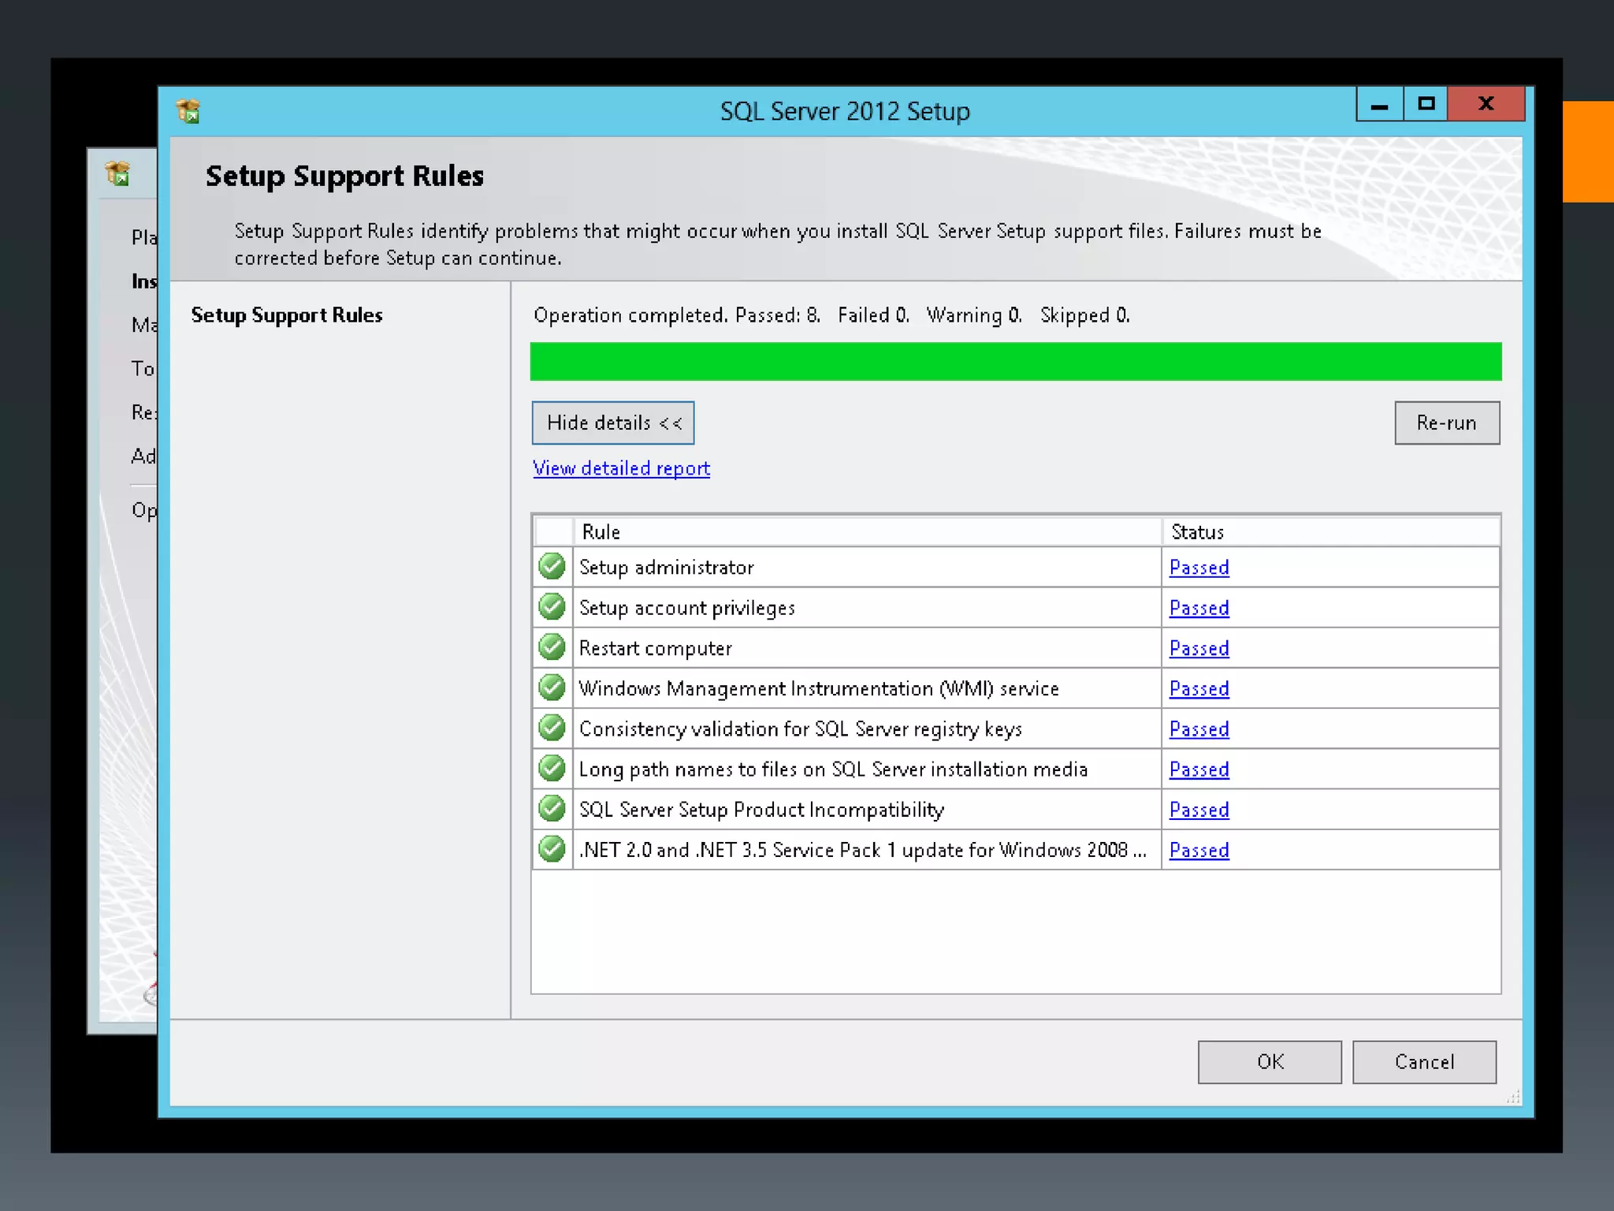
Task: Click green check icon beside Restart computer
Action: pyautogui.click(x=552, y=647)
